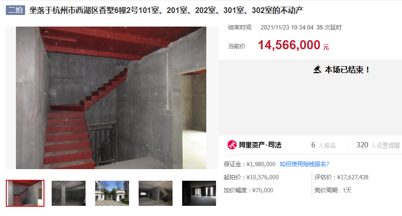Screen dimensions: 402x216
Task: Click the gavel icon beside 本场已结束
Action: point(317,70)
